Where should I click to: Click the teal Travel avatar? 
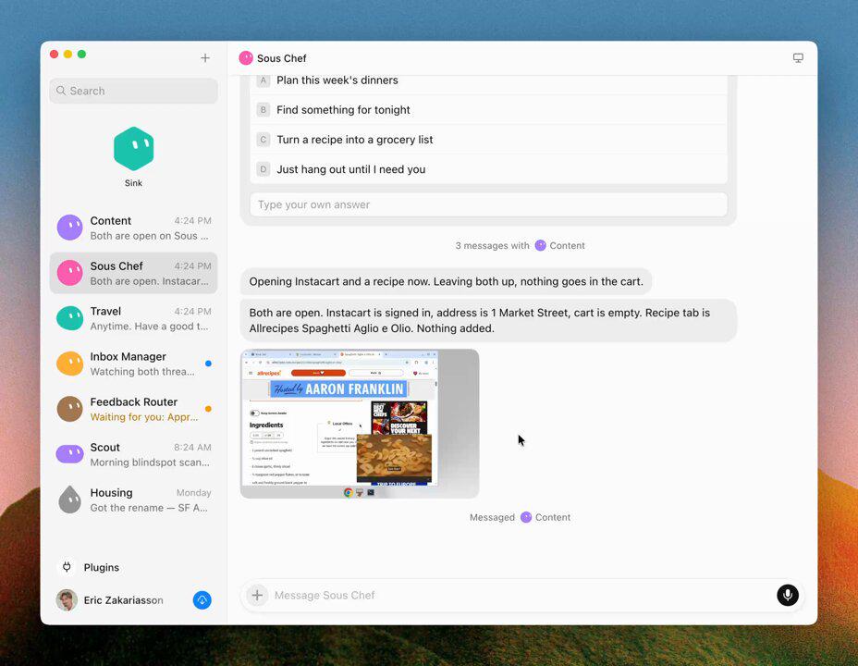point(70,318)
